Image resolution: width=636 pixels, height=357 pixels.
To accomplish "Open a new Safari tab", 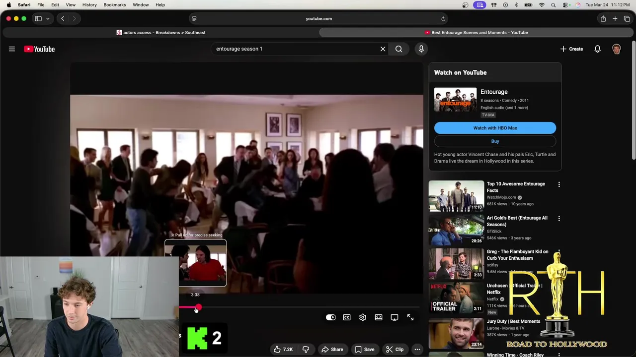I will (615, 19).
